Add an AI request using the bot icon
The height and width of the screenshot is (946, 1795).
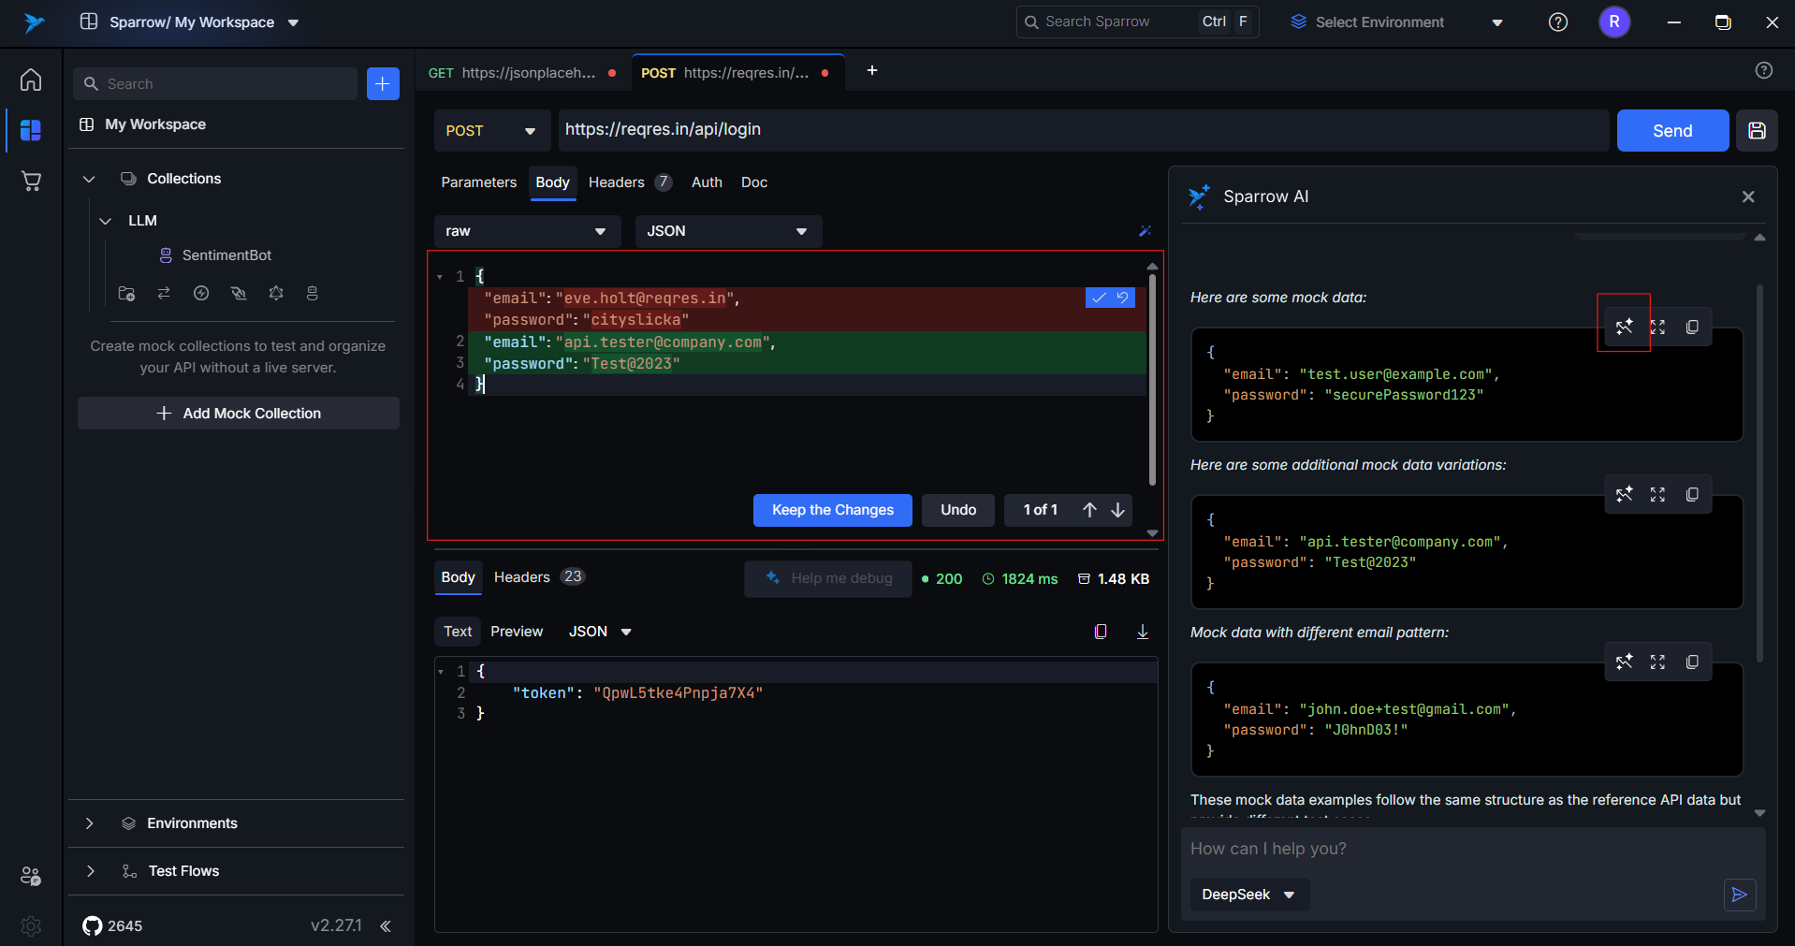313,293
